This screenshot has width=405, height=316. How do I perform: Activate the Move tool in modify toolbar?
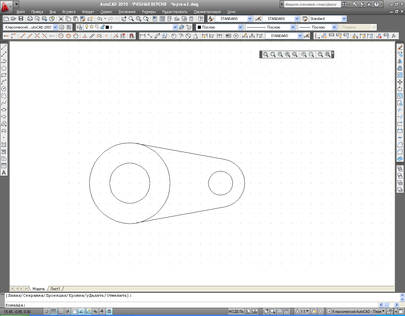point(400,82)
